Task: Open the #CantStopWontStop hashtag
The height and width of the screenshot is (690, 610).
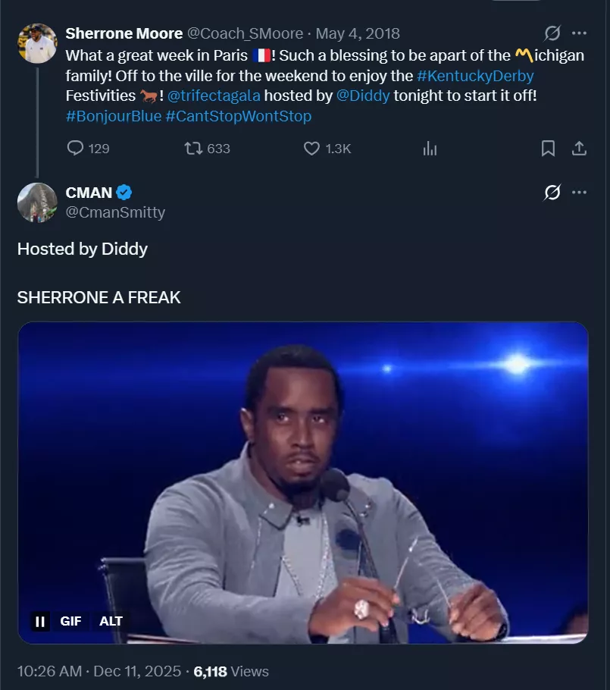Action: [238, 117]
